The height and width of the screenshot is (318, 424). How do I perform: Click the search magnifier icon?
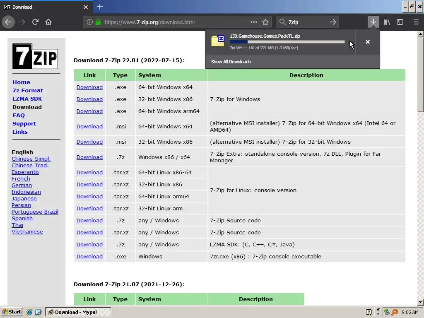(282, 22)
